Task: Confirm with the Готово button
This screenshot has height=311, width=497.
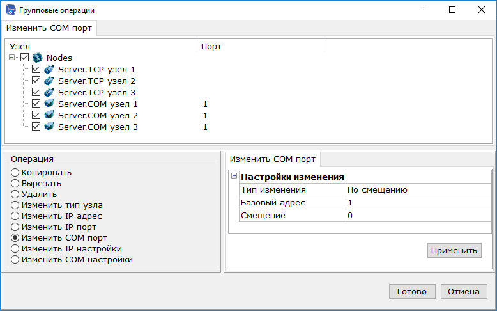Action: tap(411, 291)
